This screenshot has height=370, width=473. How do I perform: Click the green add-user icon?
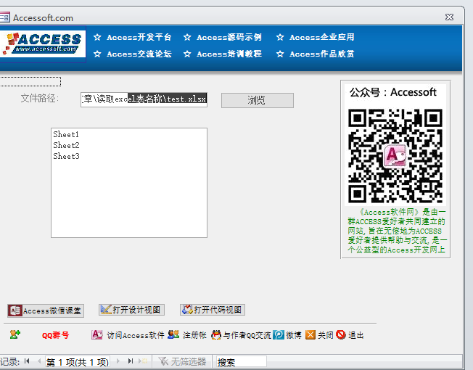15,334
